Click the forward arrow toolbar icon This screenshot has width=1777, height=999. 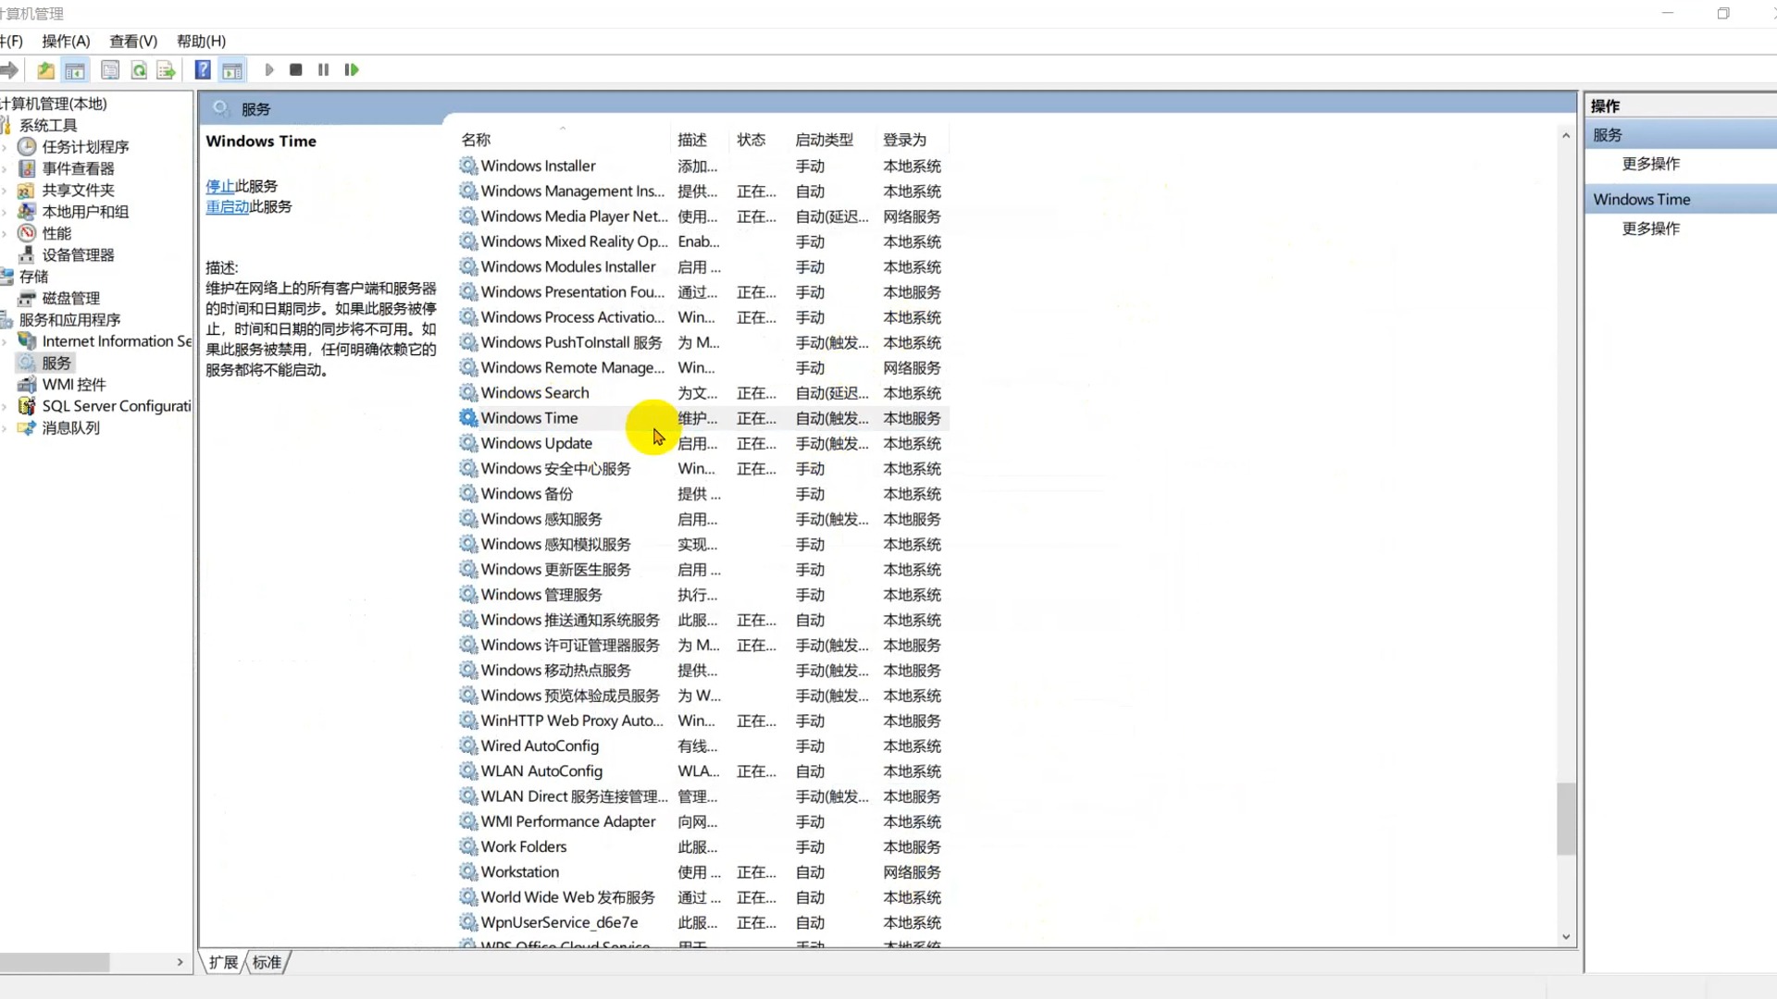click(9, 70)
